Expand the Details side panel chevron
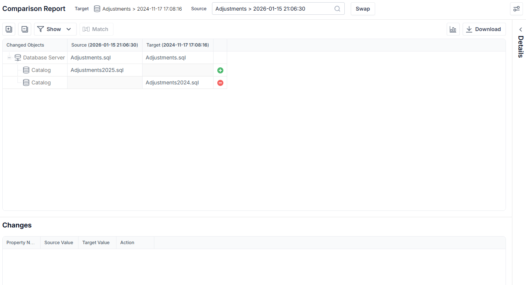This screenshot has height=285, width=526. pos(520,30)
